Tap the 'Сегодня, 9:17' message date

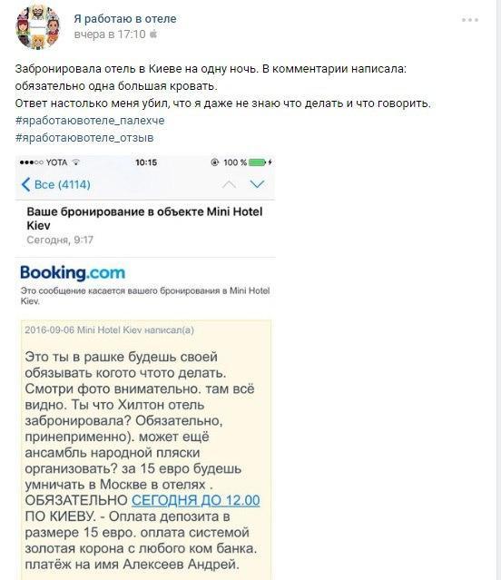(60, 240)
